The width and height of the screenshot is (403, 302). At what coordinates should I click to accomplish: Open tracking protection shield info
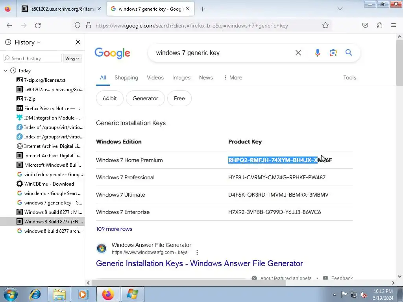coord(78,26)
